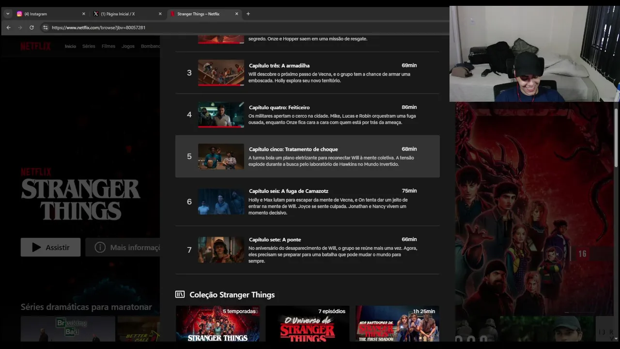
Task: Click the Assistir play button
Action: click(x=50, y=247)
